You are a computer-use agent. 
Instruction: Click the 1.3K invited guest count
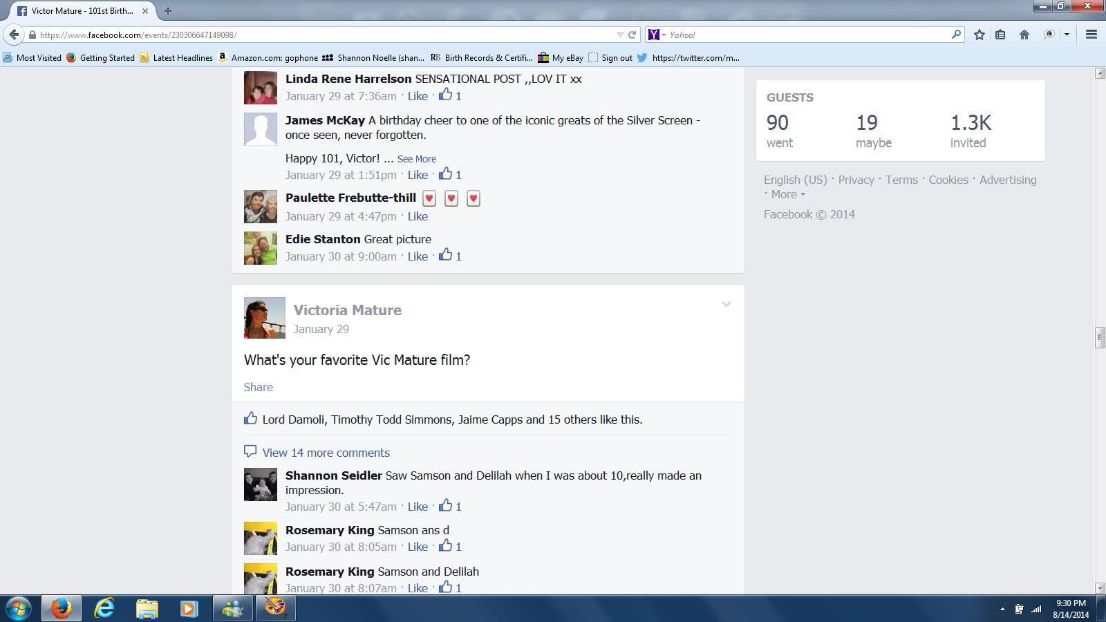coord(971,131)
